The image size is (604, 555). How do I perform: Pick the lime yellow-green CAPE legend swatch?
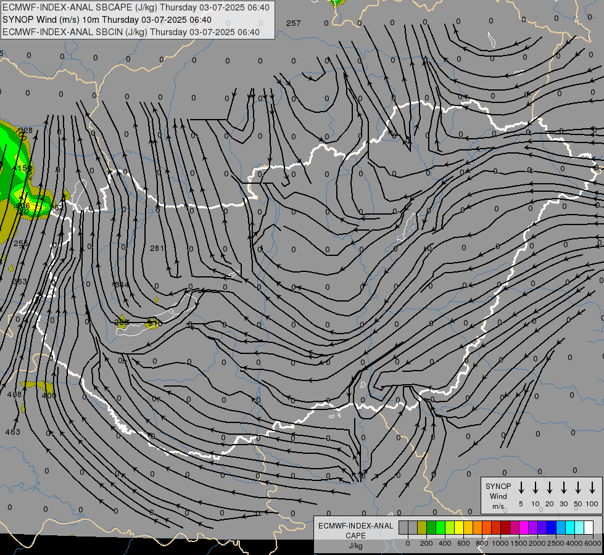450,527
